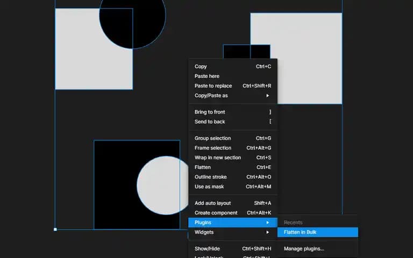Select Group selection entry

tap(233, 138)
